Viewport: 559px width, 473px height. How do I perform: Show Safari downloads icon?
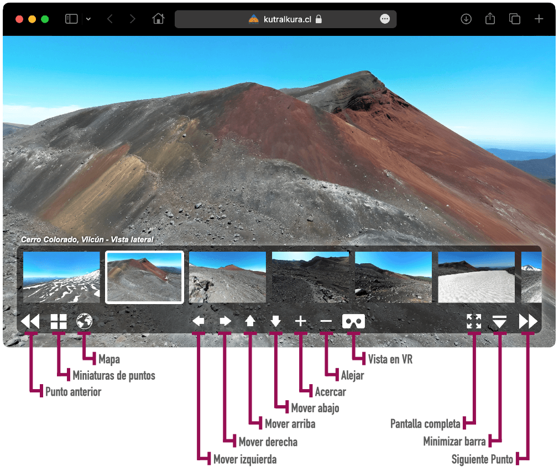(x=466, y=19)
